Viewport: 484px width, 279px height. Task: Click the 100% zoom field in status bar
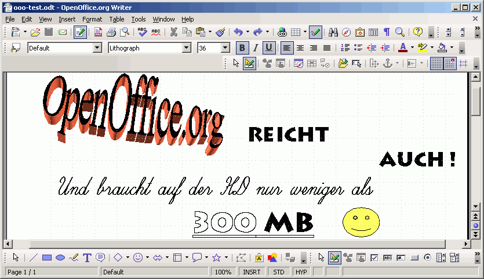coord(223,272)
